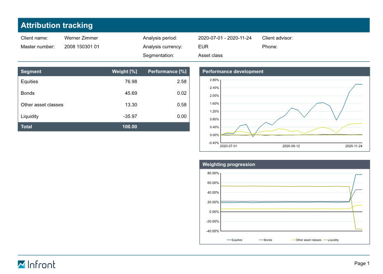Click the Infront logo icon
This screenshot has height=274, width=383.
pyautogui.click(x=21, y=264)
